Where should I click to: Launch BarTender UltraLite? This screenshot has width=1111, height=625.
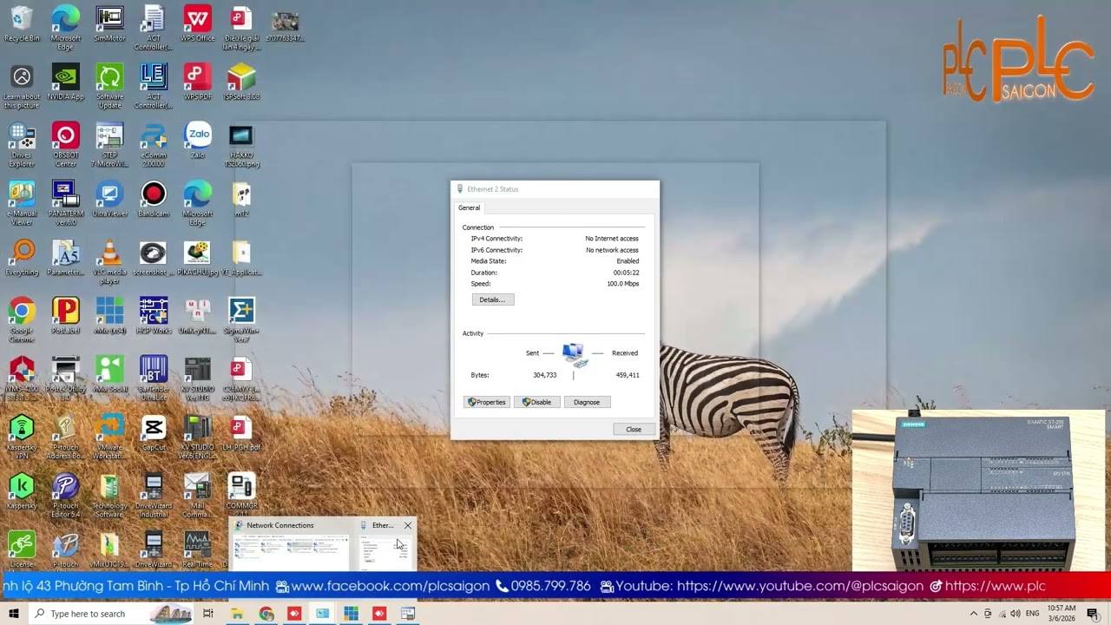click(153, 378)
